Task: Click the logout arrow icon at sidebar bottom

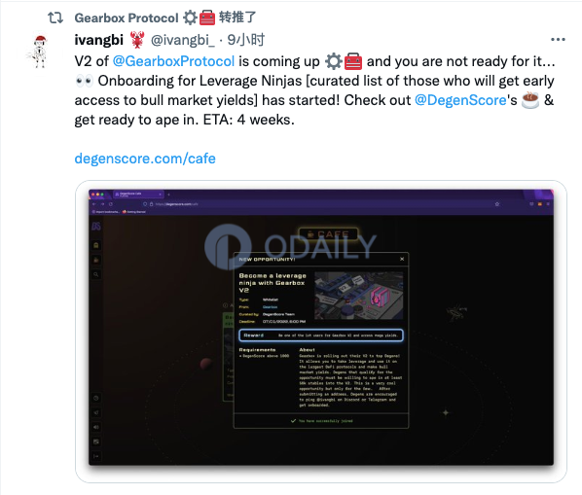Action: 96,456
